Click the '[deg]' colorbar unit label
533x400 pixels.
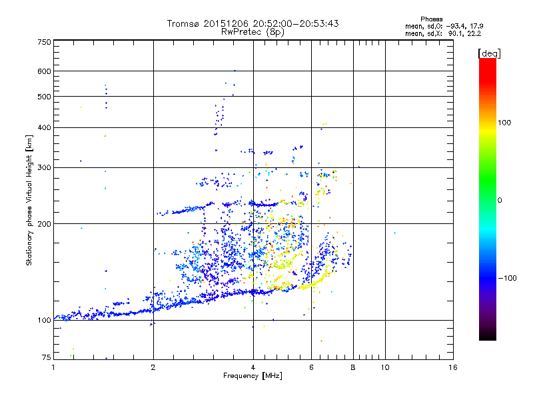pos(489,53)
